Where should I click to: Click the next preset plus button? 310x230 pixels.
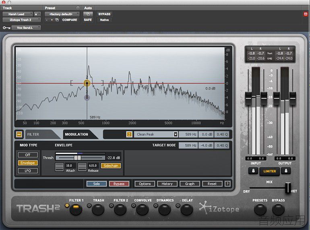[x=52, y=20]
